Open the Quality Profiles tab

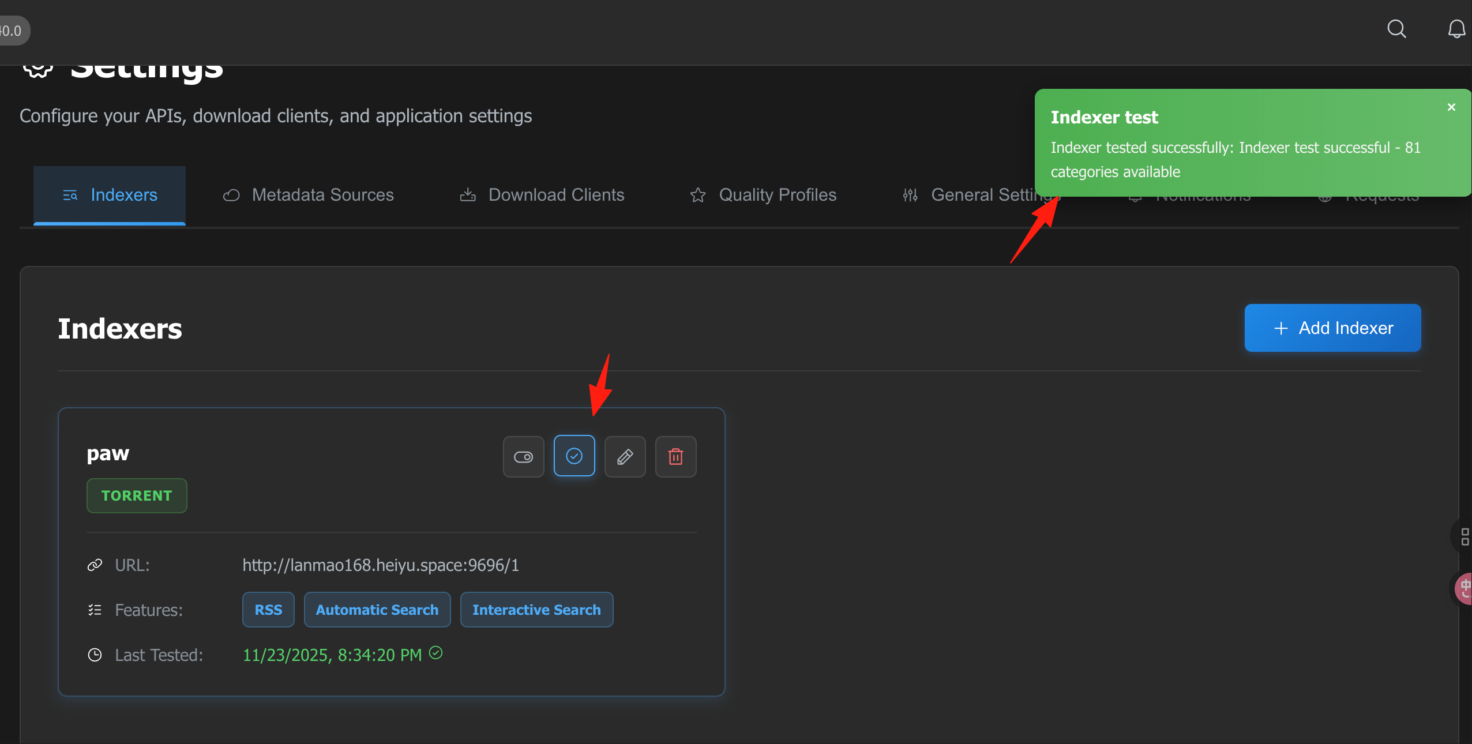coord(764,195)
